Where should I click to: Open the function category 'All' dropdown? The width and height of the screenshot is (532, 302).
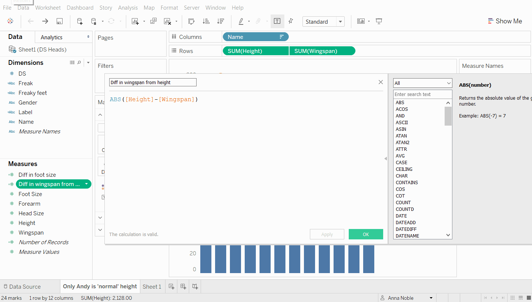pos(422,83)
